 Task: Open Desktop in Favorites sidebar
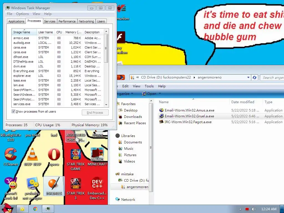[x=131, y=110]
